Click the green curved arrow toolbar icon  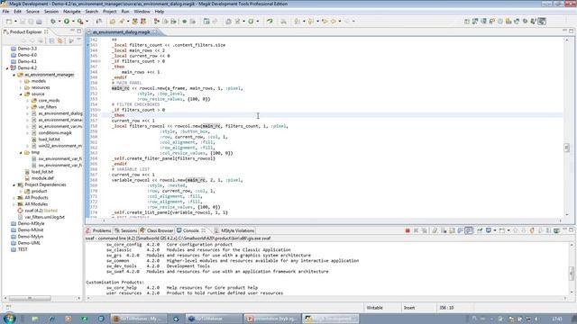click(x=270, y=22)
